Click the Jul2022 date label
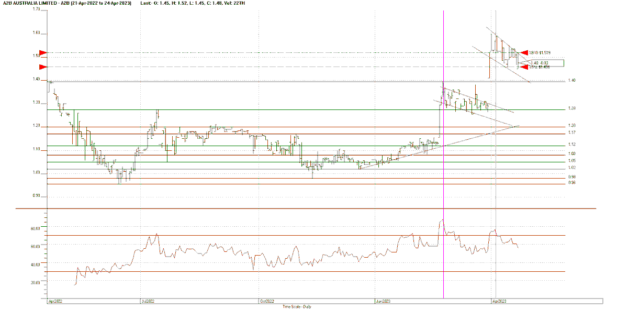 pyautogui.click(x=147, y=302)
